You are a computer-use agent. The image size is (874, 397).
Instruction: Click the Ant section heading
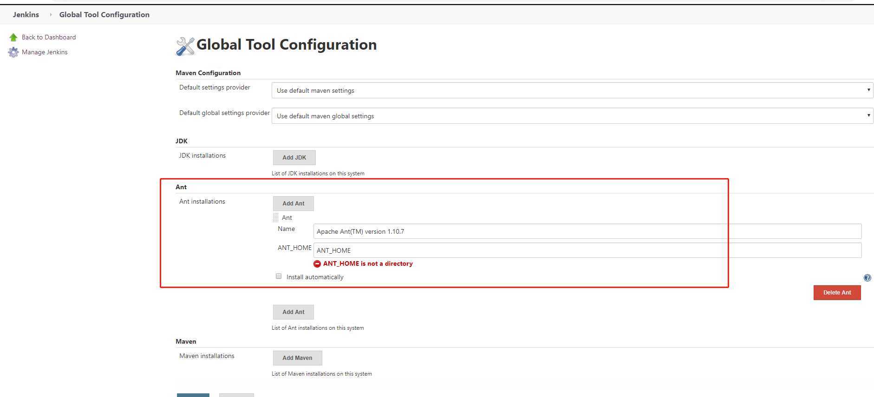(x=181, y=187)
